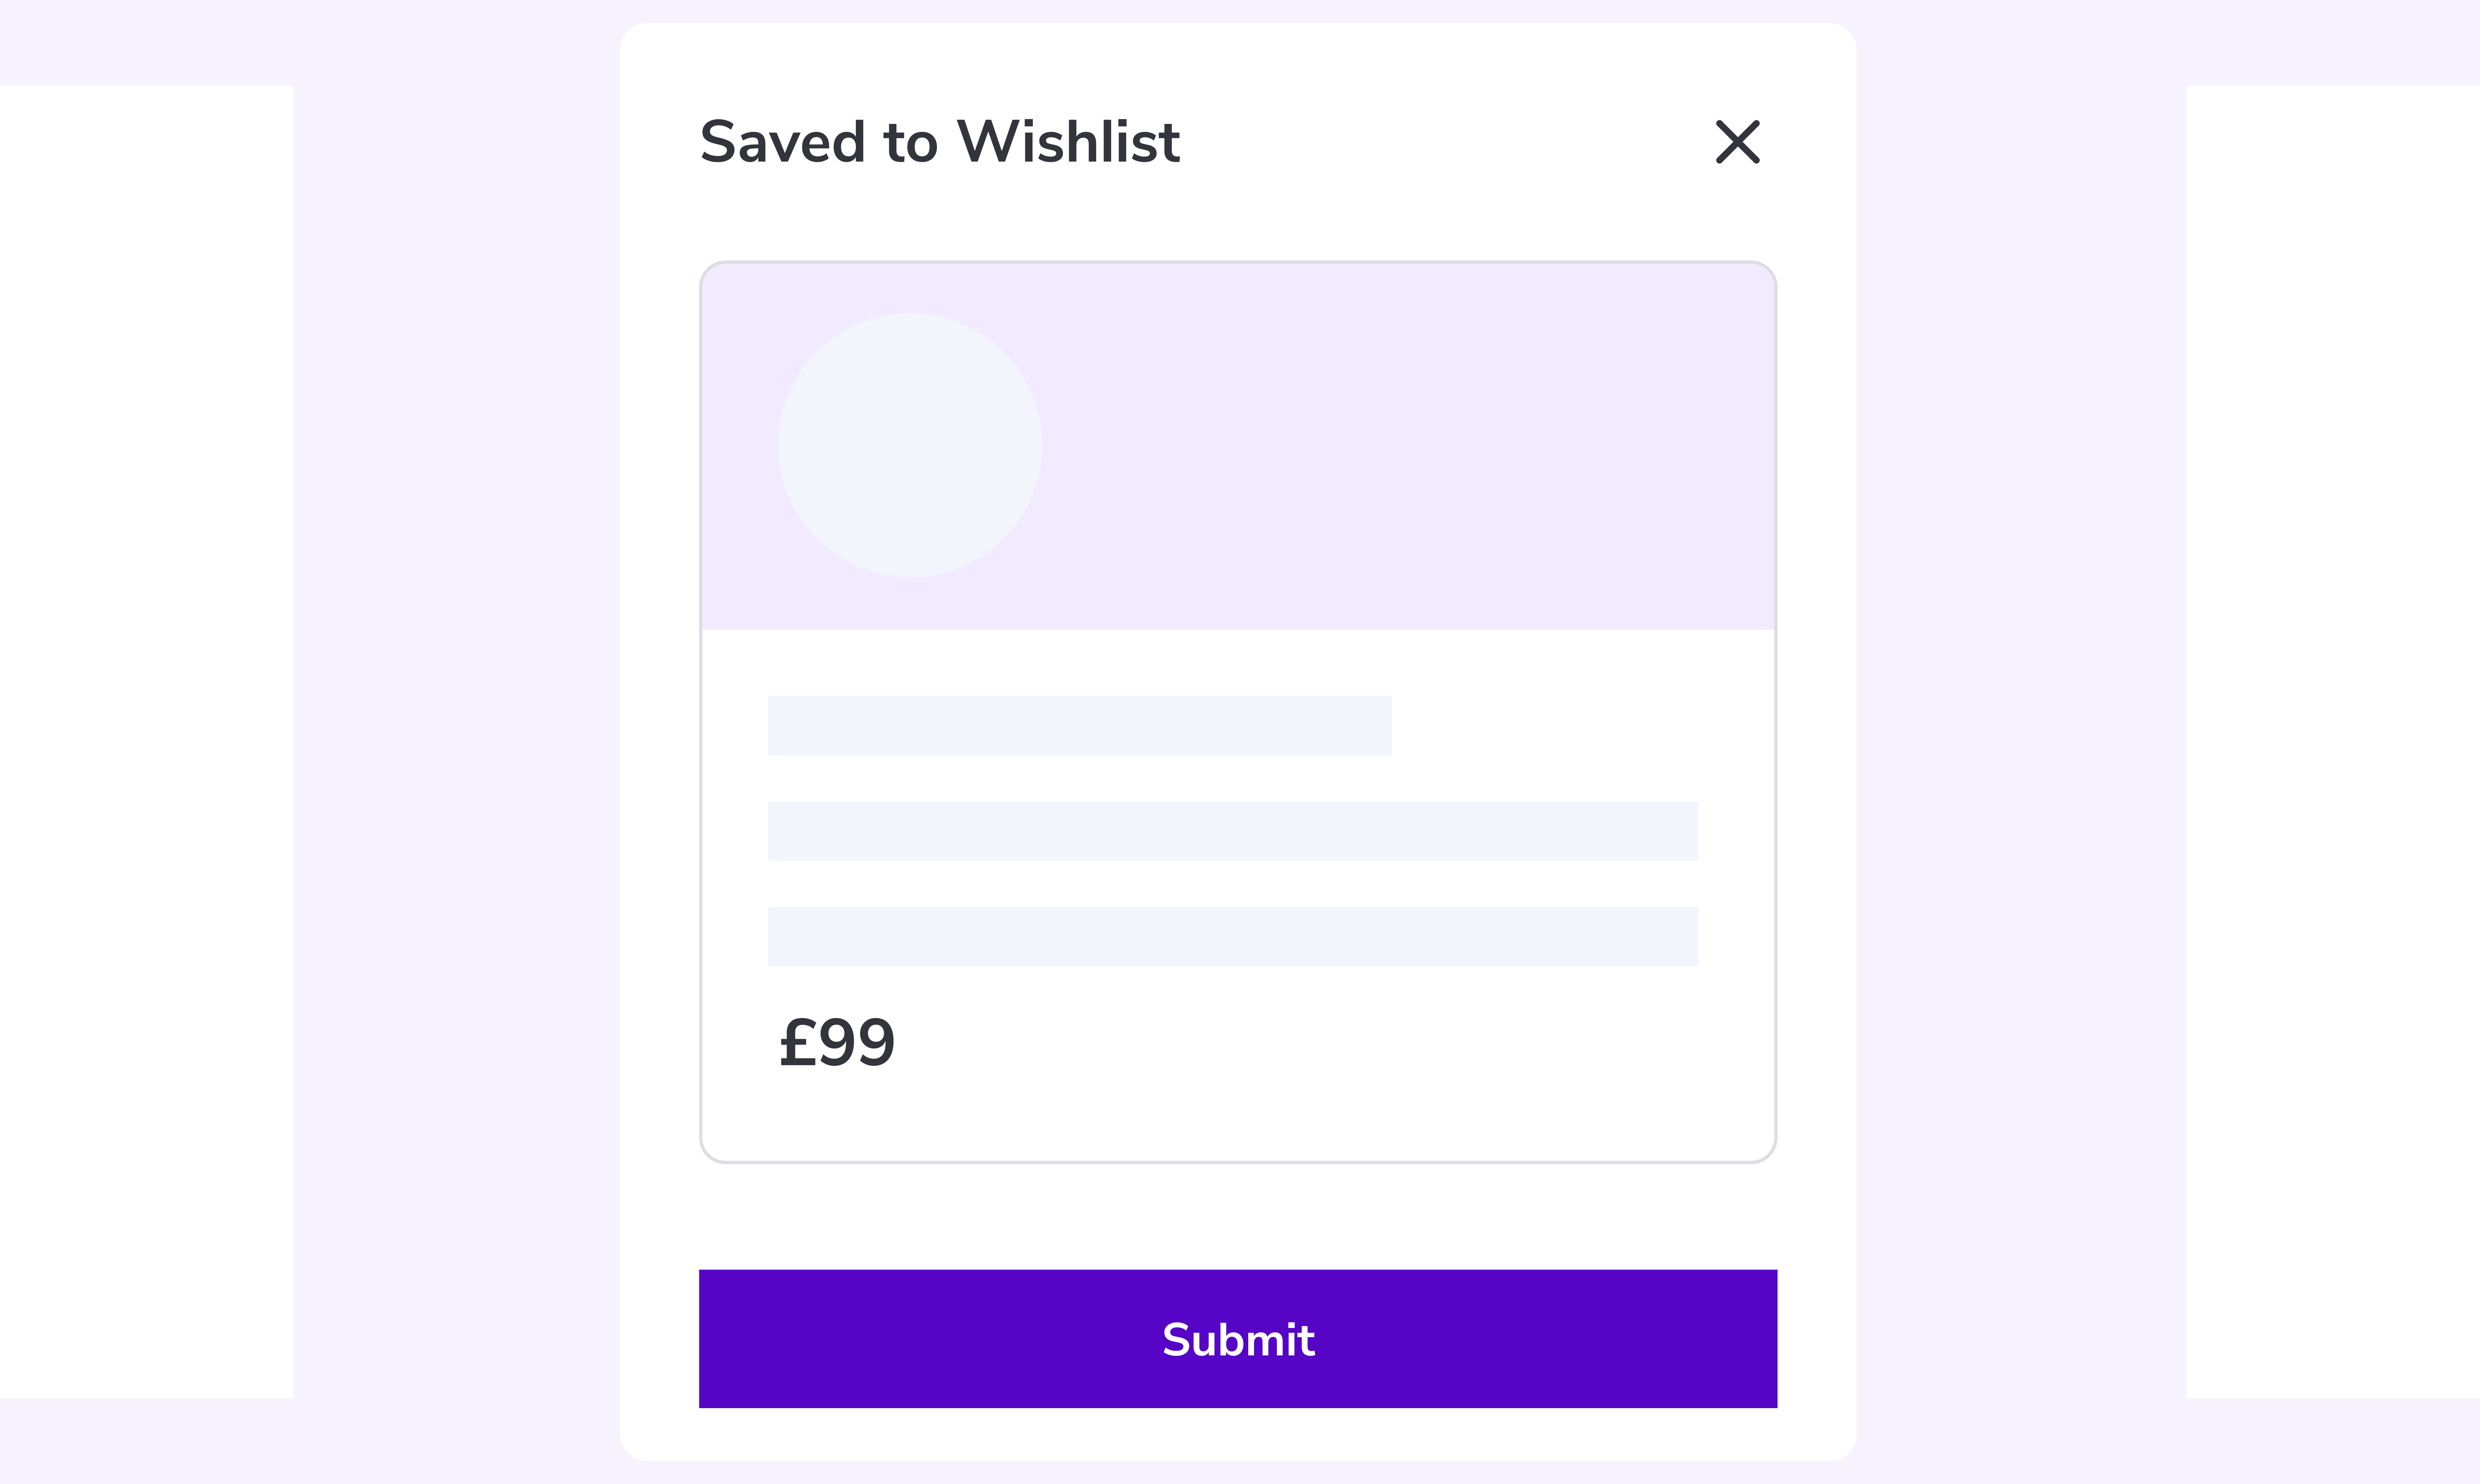Open the wishlist product card via its price

click(837, 1042)
